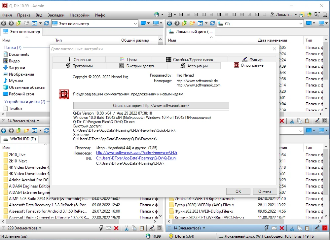Image resolution: width=330 pixels, height=240 pixels.
Task: Close the Дополнительные настройки dialog
Action: [x=275, y=49]
